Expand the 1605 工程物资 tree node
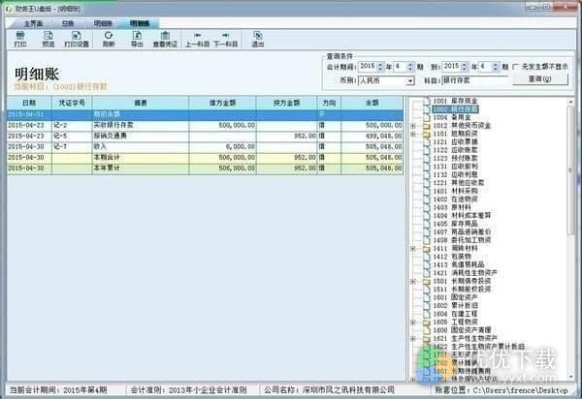 pos(413,322)
